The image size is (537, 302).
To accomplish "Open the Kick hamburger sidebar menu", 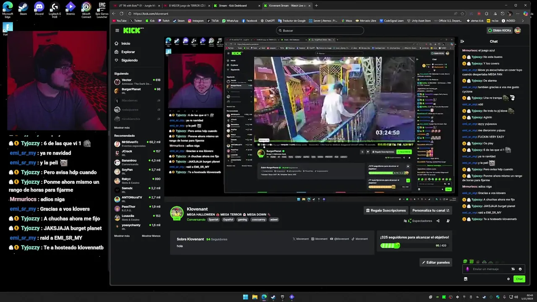I will tap(117, 30).
